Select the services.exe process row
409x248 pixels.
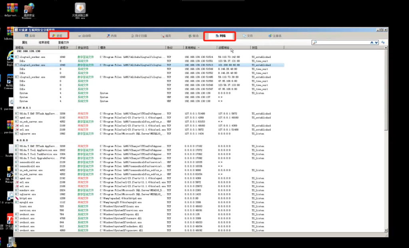pyautogui.click(x=149, y=210)
